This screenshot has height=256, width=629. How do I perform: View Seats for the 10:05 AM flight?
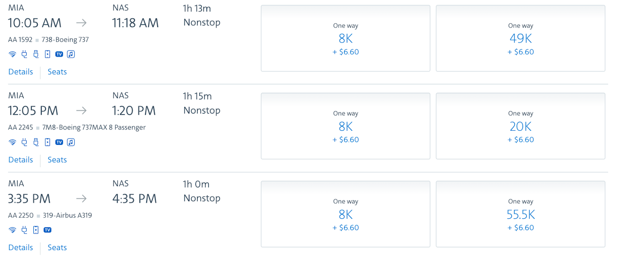point(57,72)
